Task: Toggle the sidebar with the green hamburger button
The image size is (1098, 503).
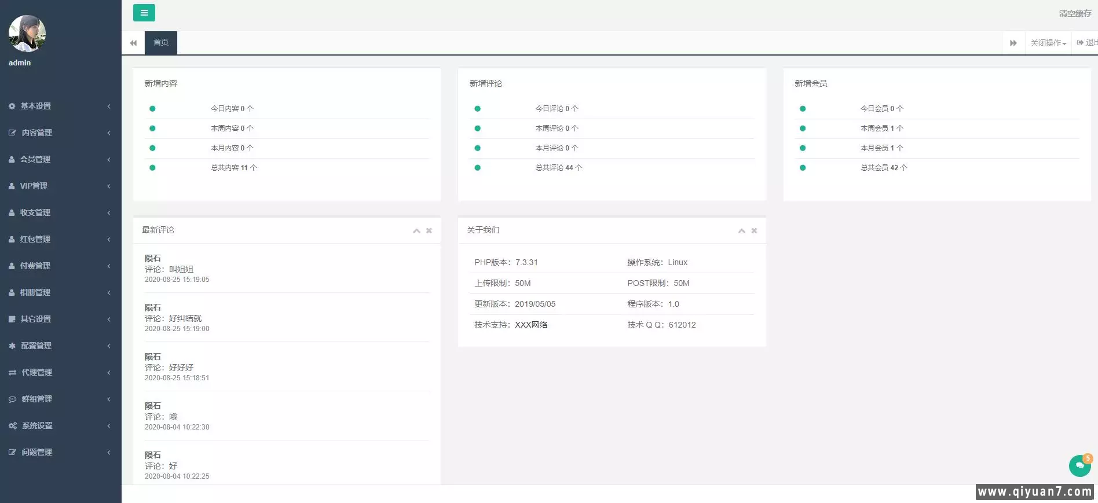Action: (144, 13)
